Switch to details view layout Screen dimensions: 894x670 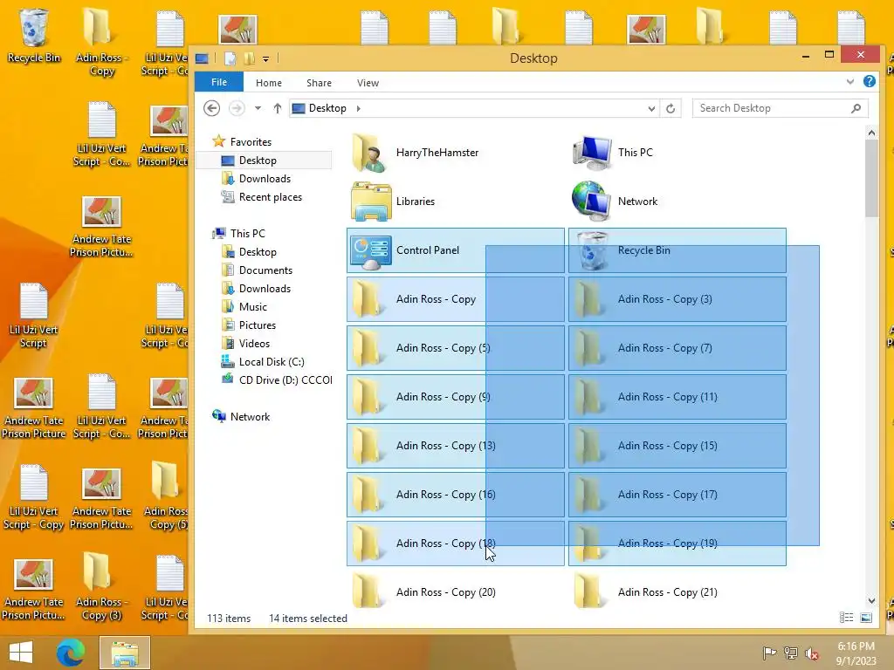pyautogui.click(x=847, y=618)
